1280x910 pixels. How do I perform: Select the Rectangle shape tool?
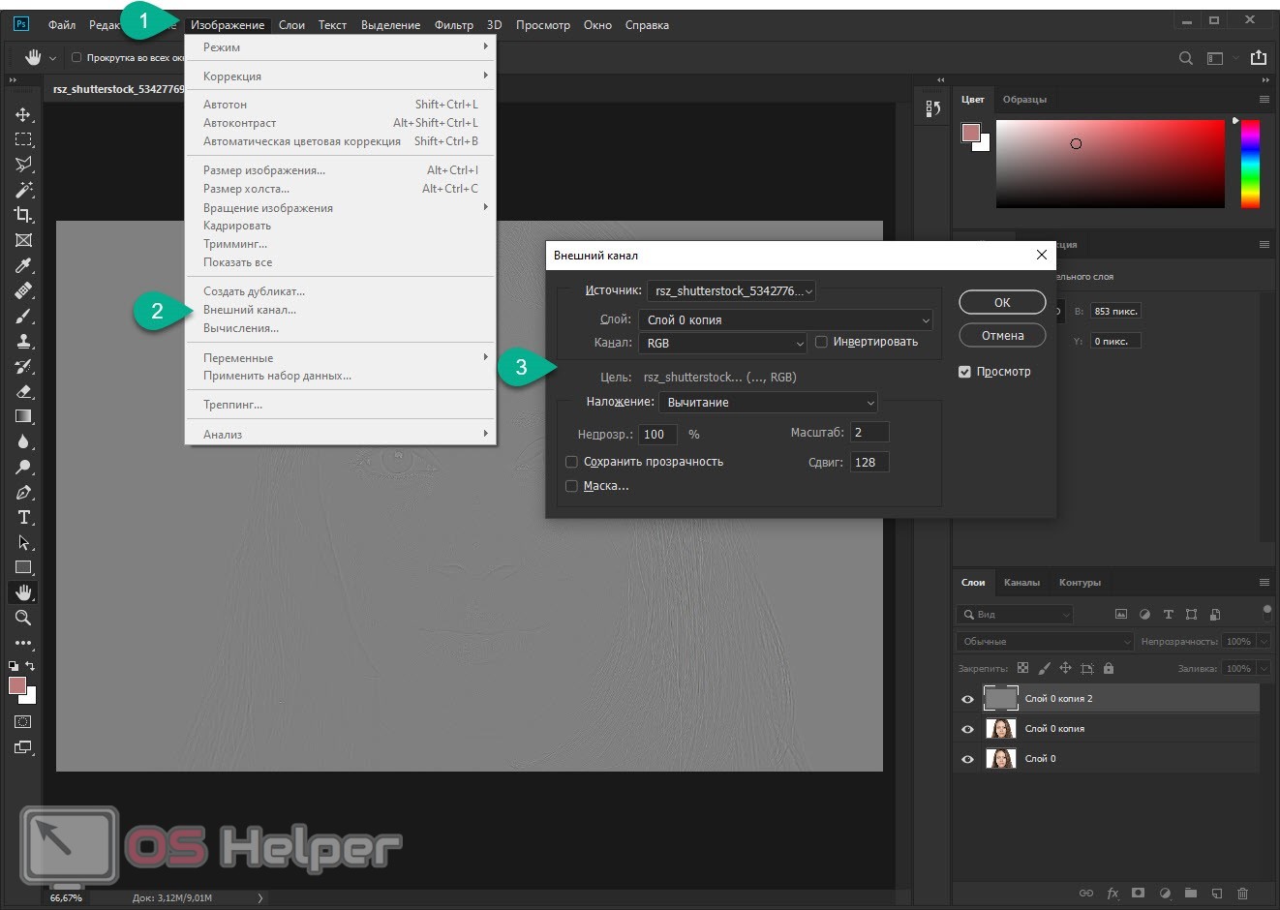click(x=23, y=567)
